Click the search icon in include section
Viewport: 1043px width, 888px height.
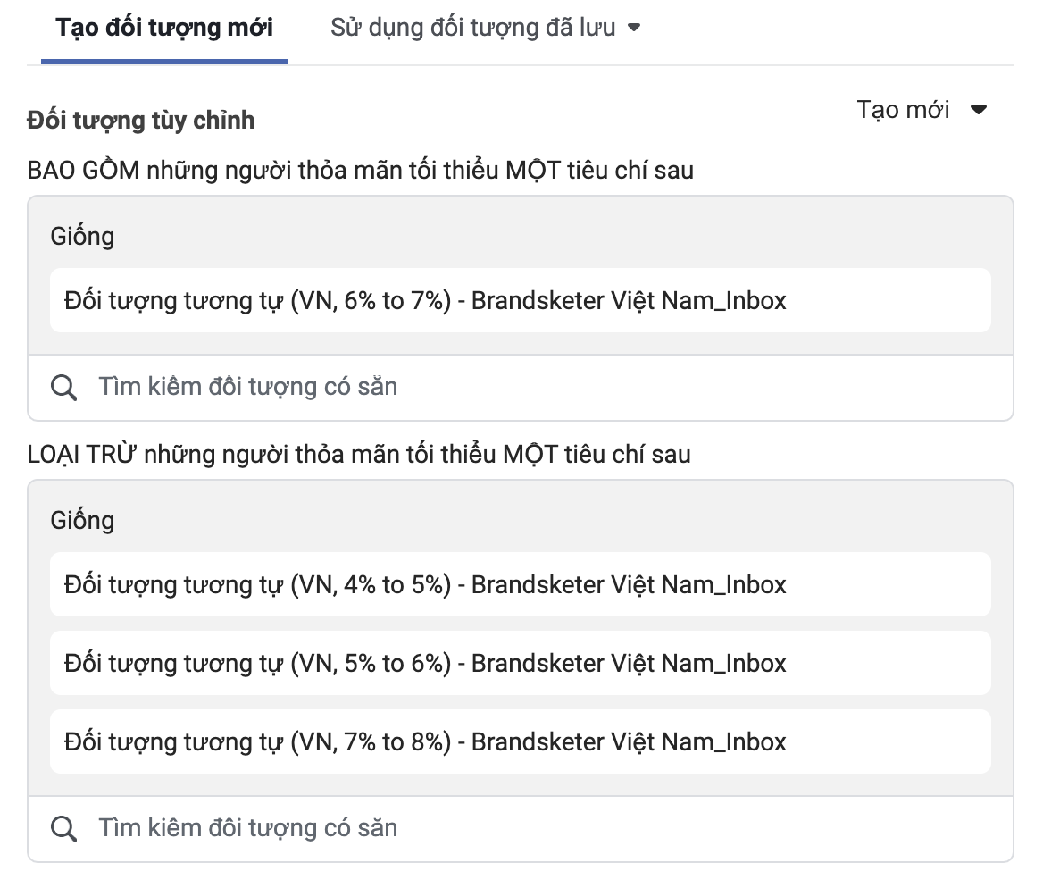[x=64, y=388]
